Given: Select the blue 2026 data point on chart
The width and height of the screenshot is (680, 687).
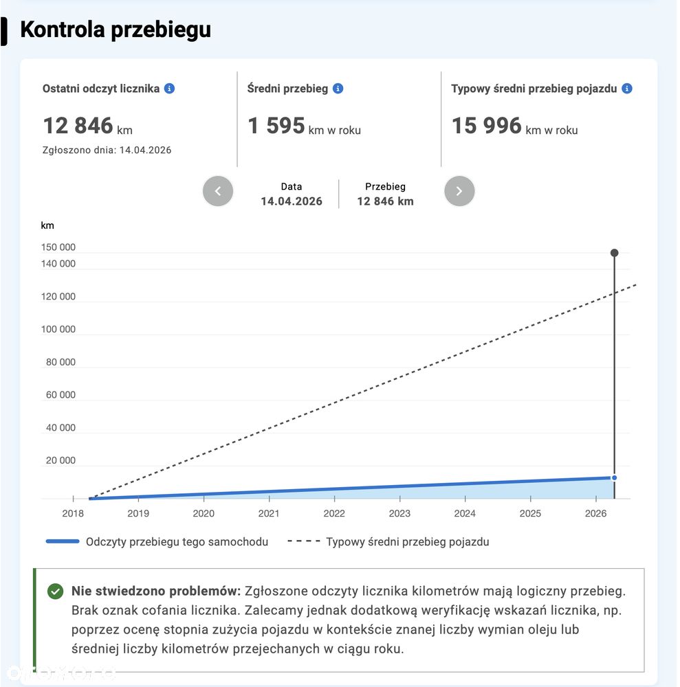Looking at the screenshot, I should 614,477.
